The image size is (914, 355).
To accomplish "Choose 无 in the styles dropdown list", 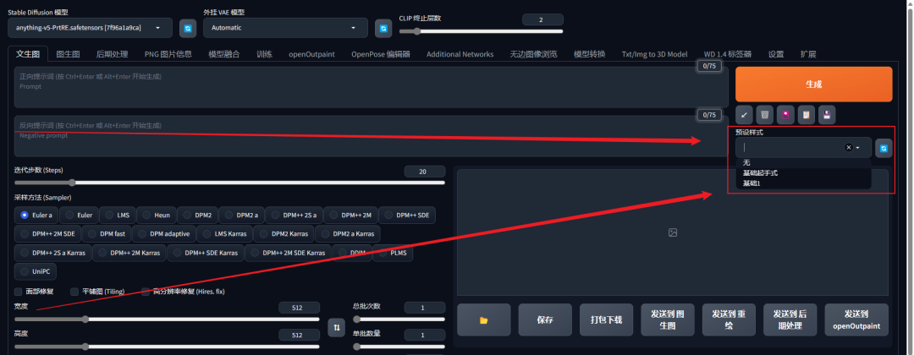I will (803, 162).
